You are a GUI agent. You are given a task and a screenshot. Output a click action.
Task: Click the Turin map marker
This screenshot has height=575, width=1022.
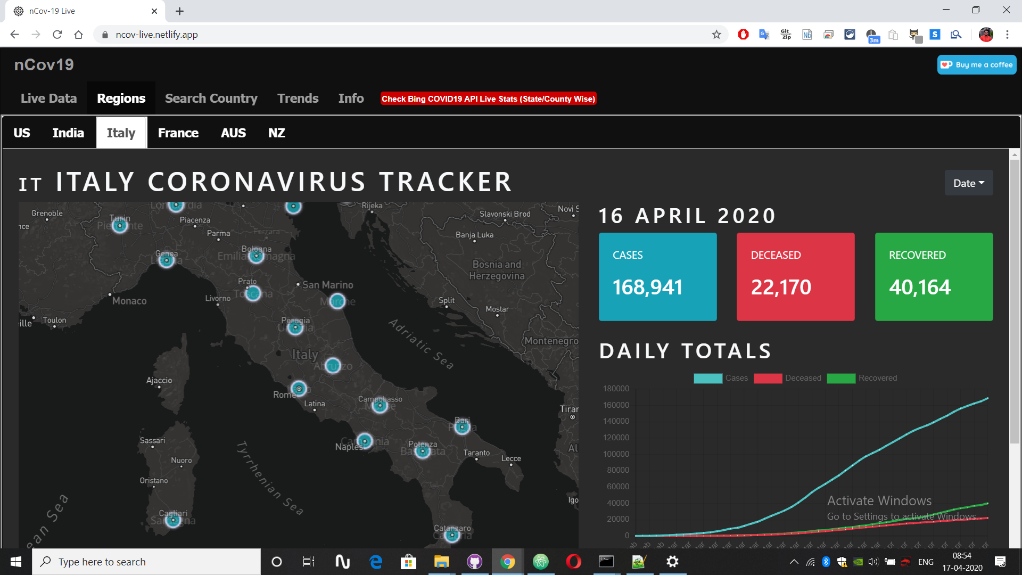click(120, 226)
